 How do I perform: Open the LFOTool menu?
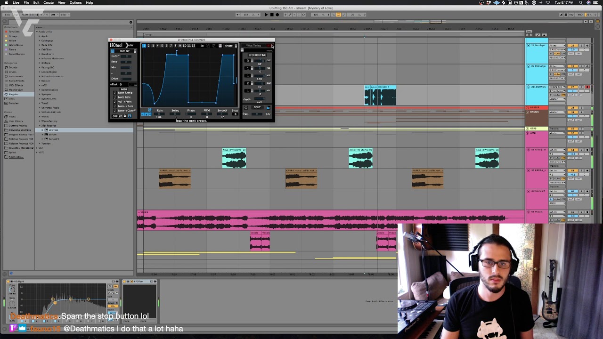pyautogui.click(x=270, y=50)
